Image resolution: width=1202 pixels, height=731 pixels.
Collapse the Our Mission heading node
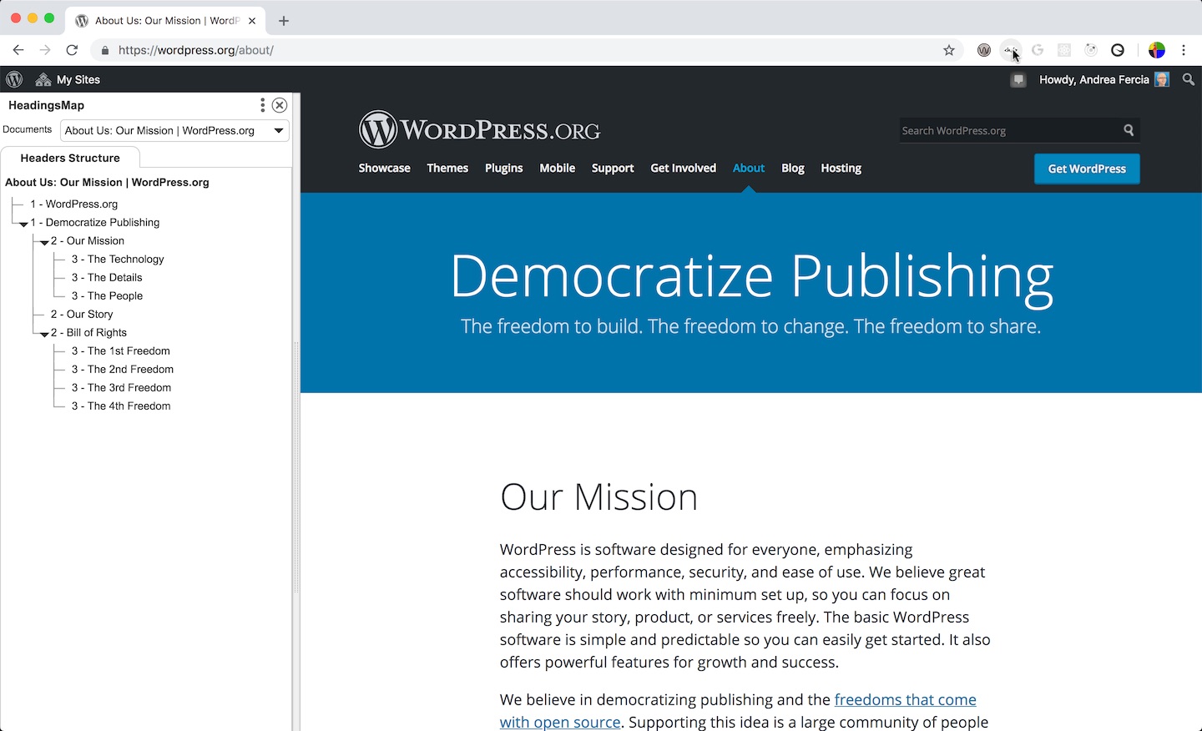(x=44, y=242)
